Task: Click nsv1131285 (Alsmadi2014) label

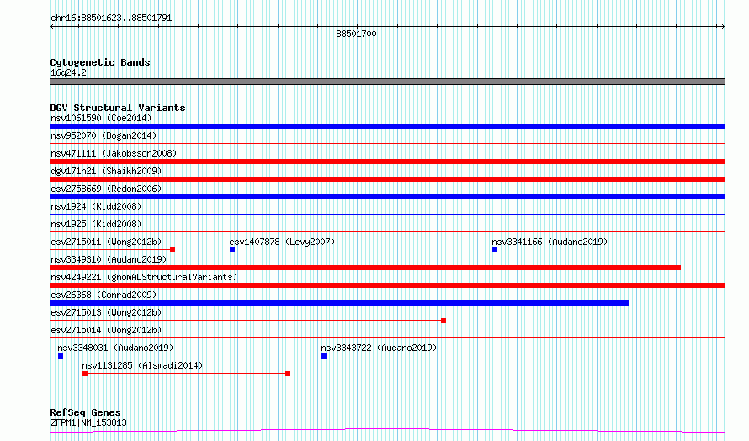Action: point(142,365)
